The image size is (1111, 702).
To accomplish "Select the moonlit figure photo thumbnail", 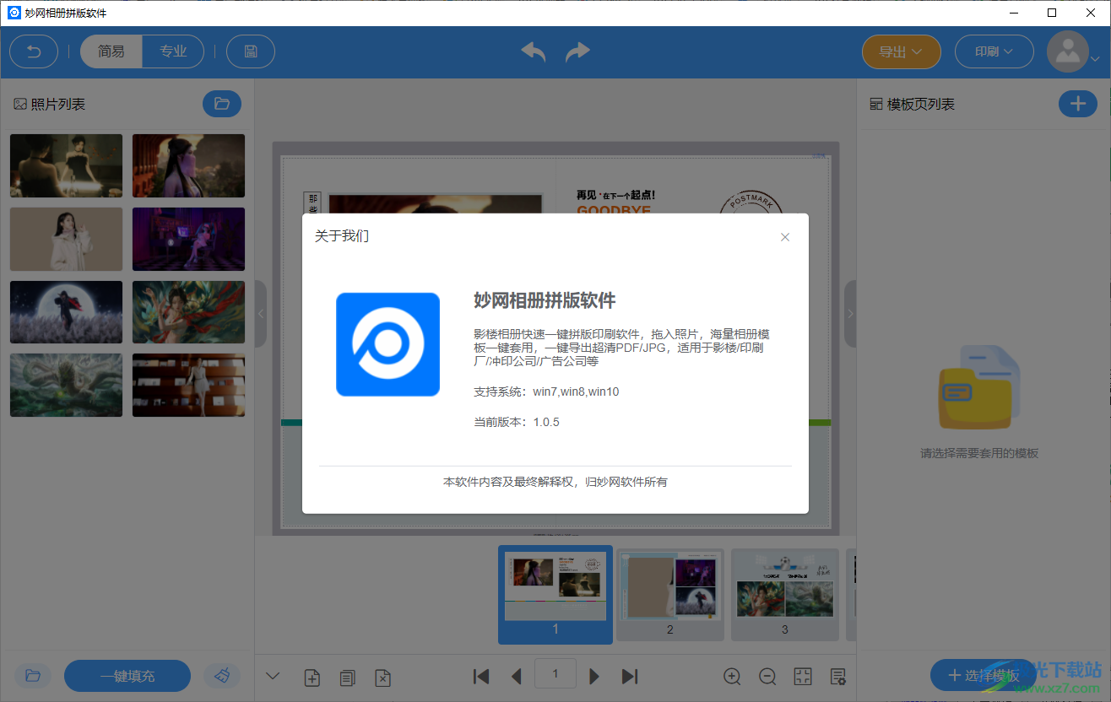I will 66,312.
